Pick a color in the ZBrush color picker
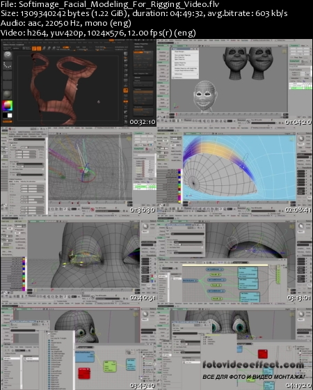 [8, 105]
